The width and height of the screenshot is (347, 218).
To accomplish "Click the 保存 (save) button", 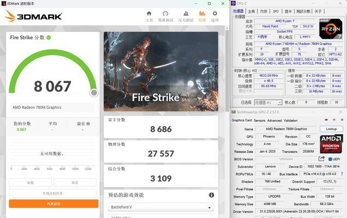I will [75, 183].
